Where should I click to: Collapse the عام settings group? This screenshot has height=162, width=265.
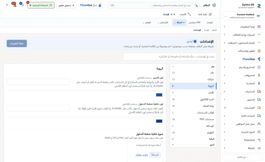tap(193, 67)
